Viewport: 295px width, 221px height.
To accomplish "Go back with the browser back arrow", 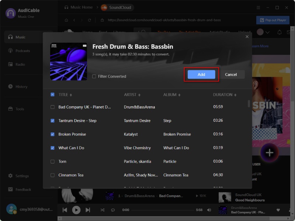I will tap(74, 20).
